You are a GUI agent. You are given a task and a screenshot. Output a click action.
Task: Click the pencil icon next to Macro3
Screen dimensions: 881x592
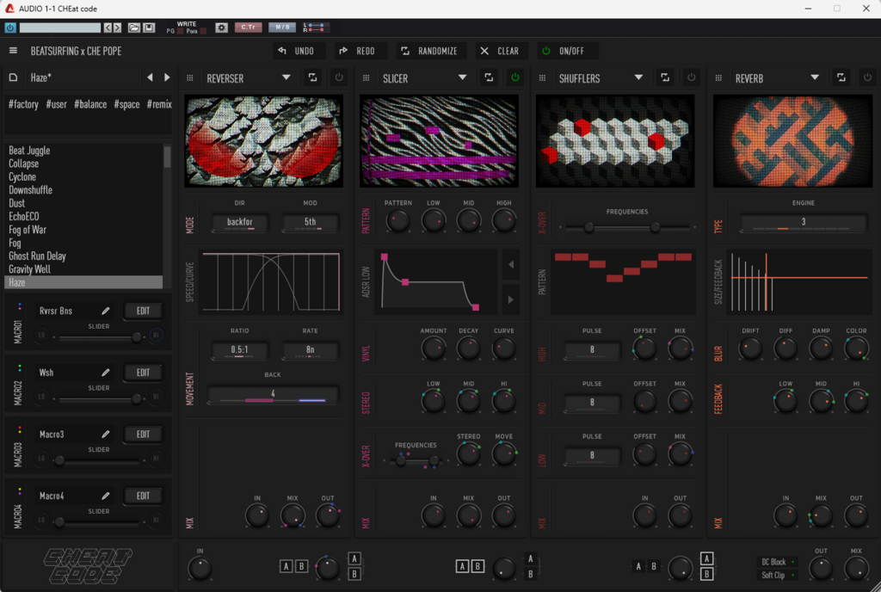(105, 435)
